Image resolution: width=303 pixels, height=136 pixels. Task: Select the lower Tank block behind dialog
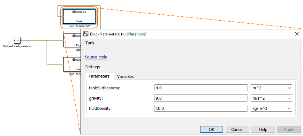72,64
